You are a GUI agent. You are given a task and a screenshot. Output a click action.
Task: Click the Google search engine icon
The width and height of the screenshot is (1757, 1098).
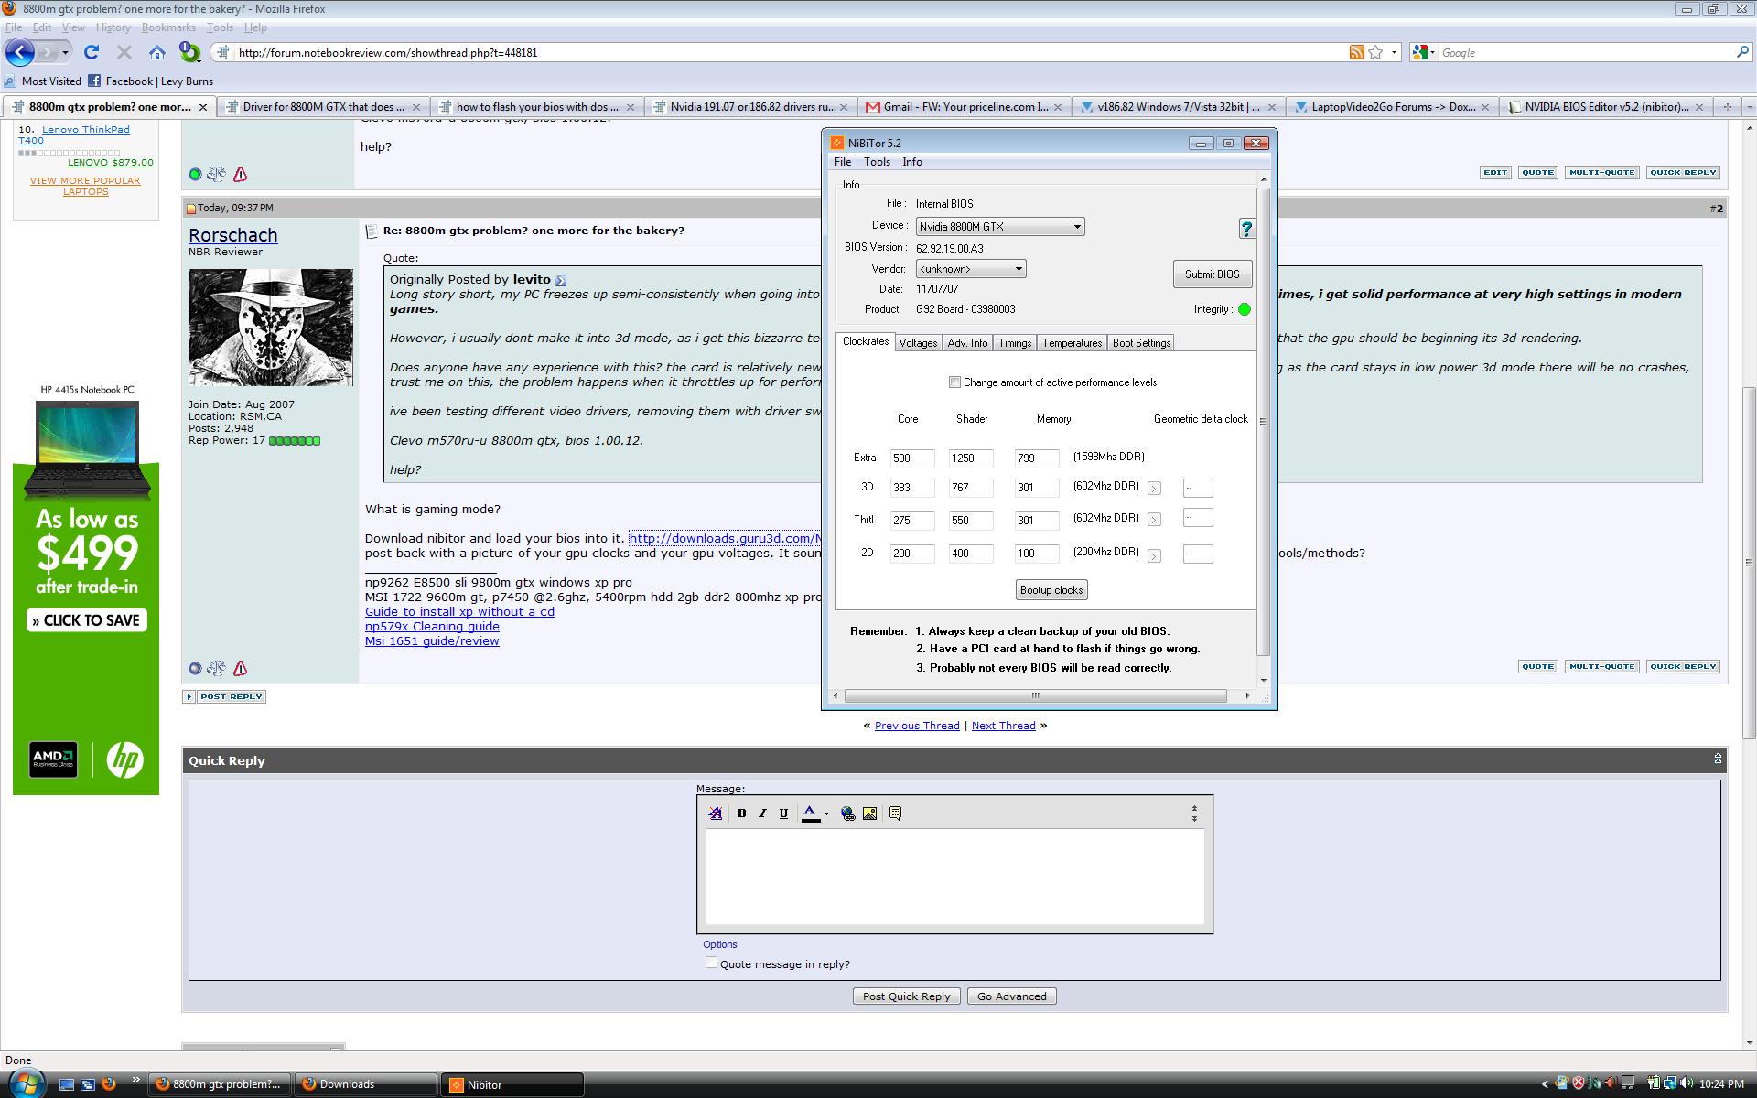coord(1419,52)
